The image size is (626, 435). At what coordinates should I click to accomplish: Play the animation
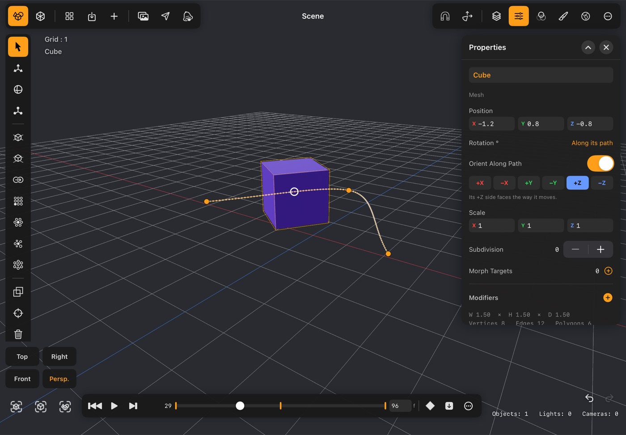tap(114, 406)
